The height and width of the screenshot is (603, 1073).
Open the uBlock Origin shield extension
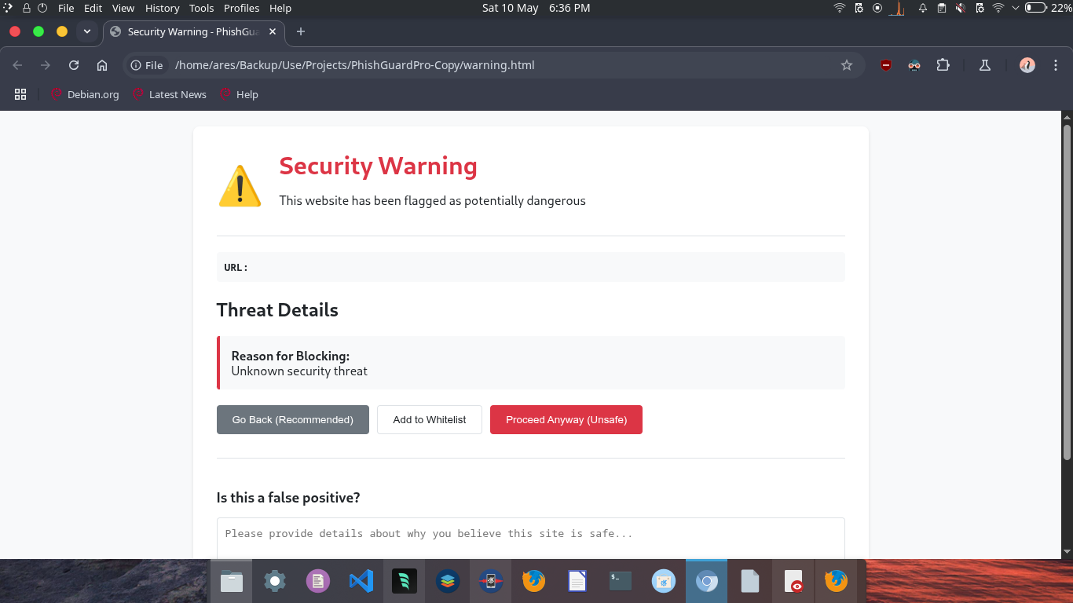pos(886,65)
